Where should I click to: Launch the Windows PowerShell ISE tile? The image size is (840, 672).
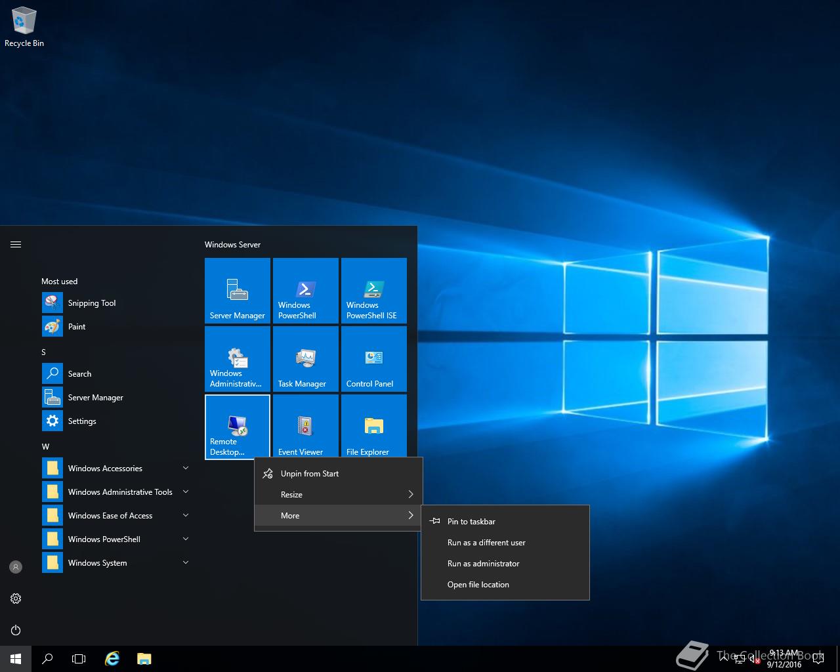(374, 291)
